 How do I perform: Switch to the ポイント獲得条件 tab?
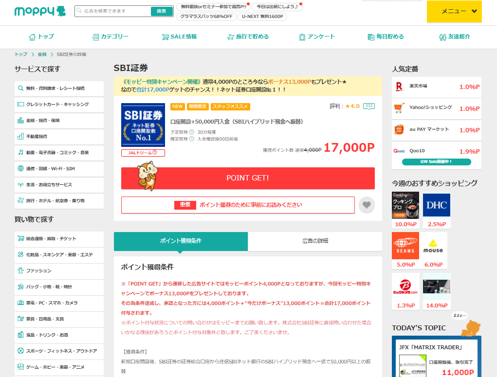(181, 241)
